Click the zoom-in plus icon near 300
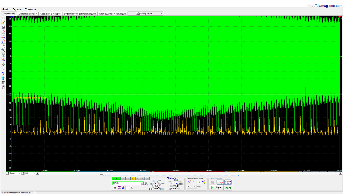The width and height of the screenshot is (345, 195). click(23, 173)
